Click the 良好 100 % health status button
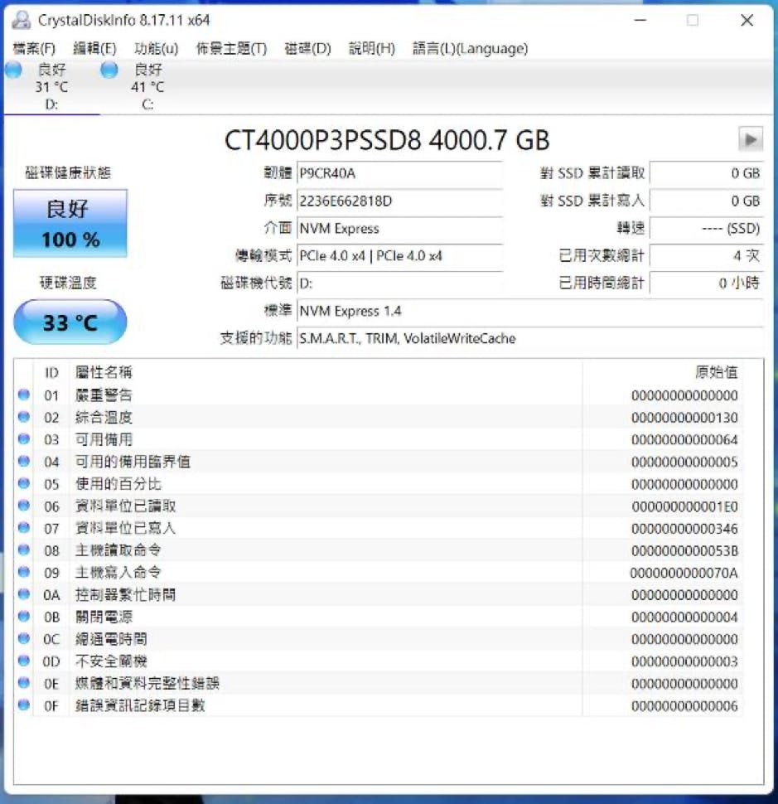Image resolution: width=778 pixels, height=804 pixels. click(70, 224)
